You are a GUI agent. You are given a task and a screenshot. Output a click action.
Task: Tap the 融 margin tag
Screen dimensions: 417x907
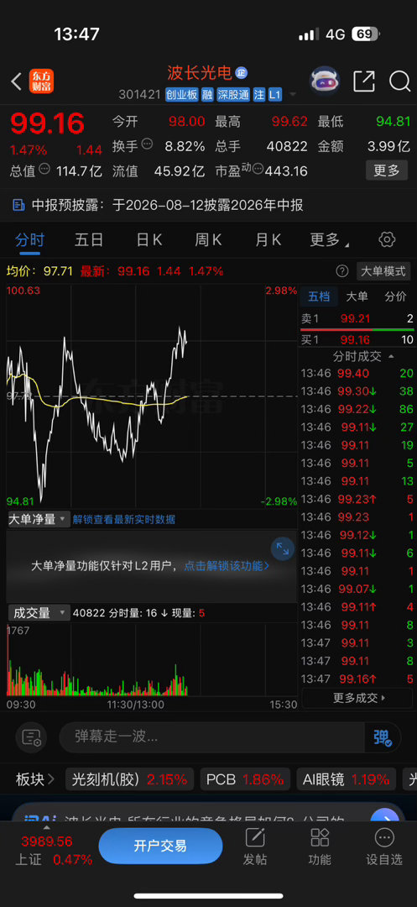pyautogui.click(x=207, y=94)
